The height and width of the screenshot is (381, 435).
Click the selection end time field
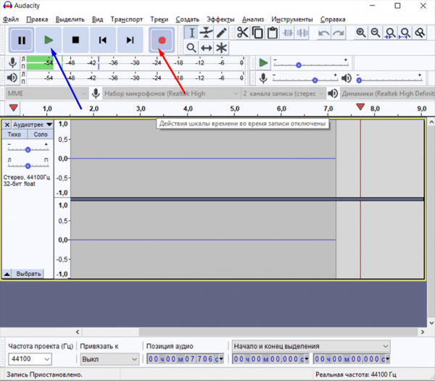[x=352, y=359]
